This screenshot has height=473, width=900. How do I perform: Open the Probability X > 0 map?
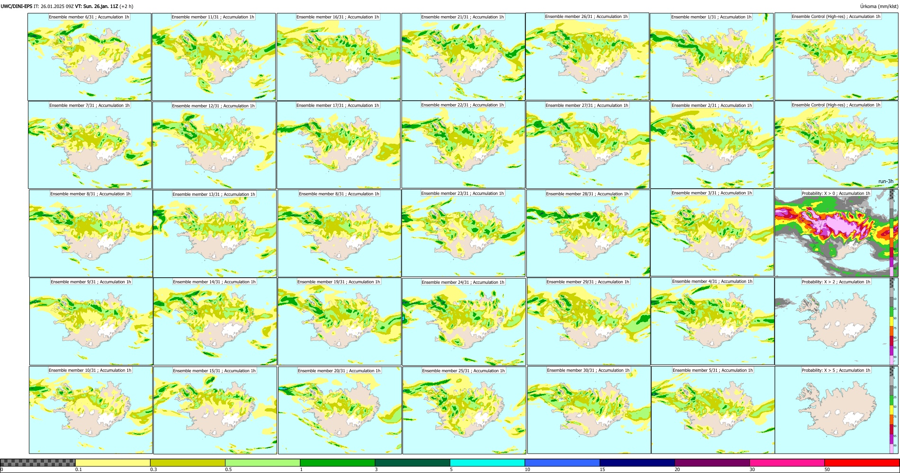pos(837,233)
